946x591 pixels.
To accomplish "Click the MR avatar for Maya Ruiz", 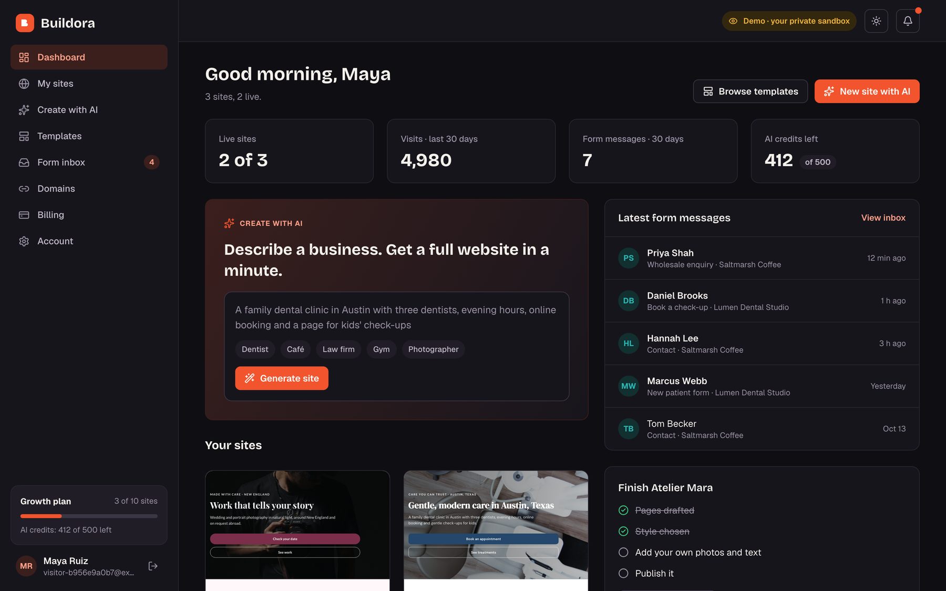I will (x=26, y=566).
